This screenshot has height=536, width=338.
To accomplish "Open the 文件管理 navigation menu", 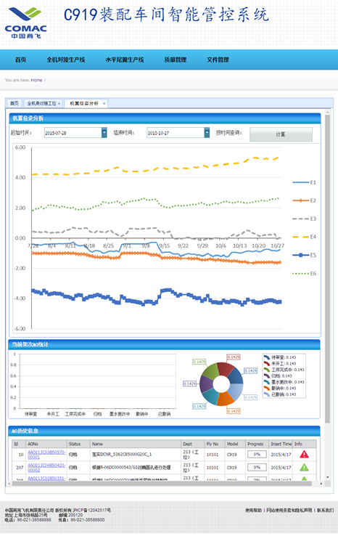I will 218,60.
